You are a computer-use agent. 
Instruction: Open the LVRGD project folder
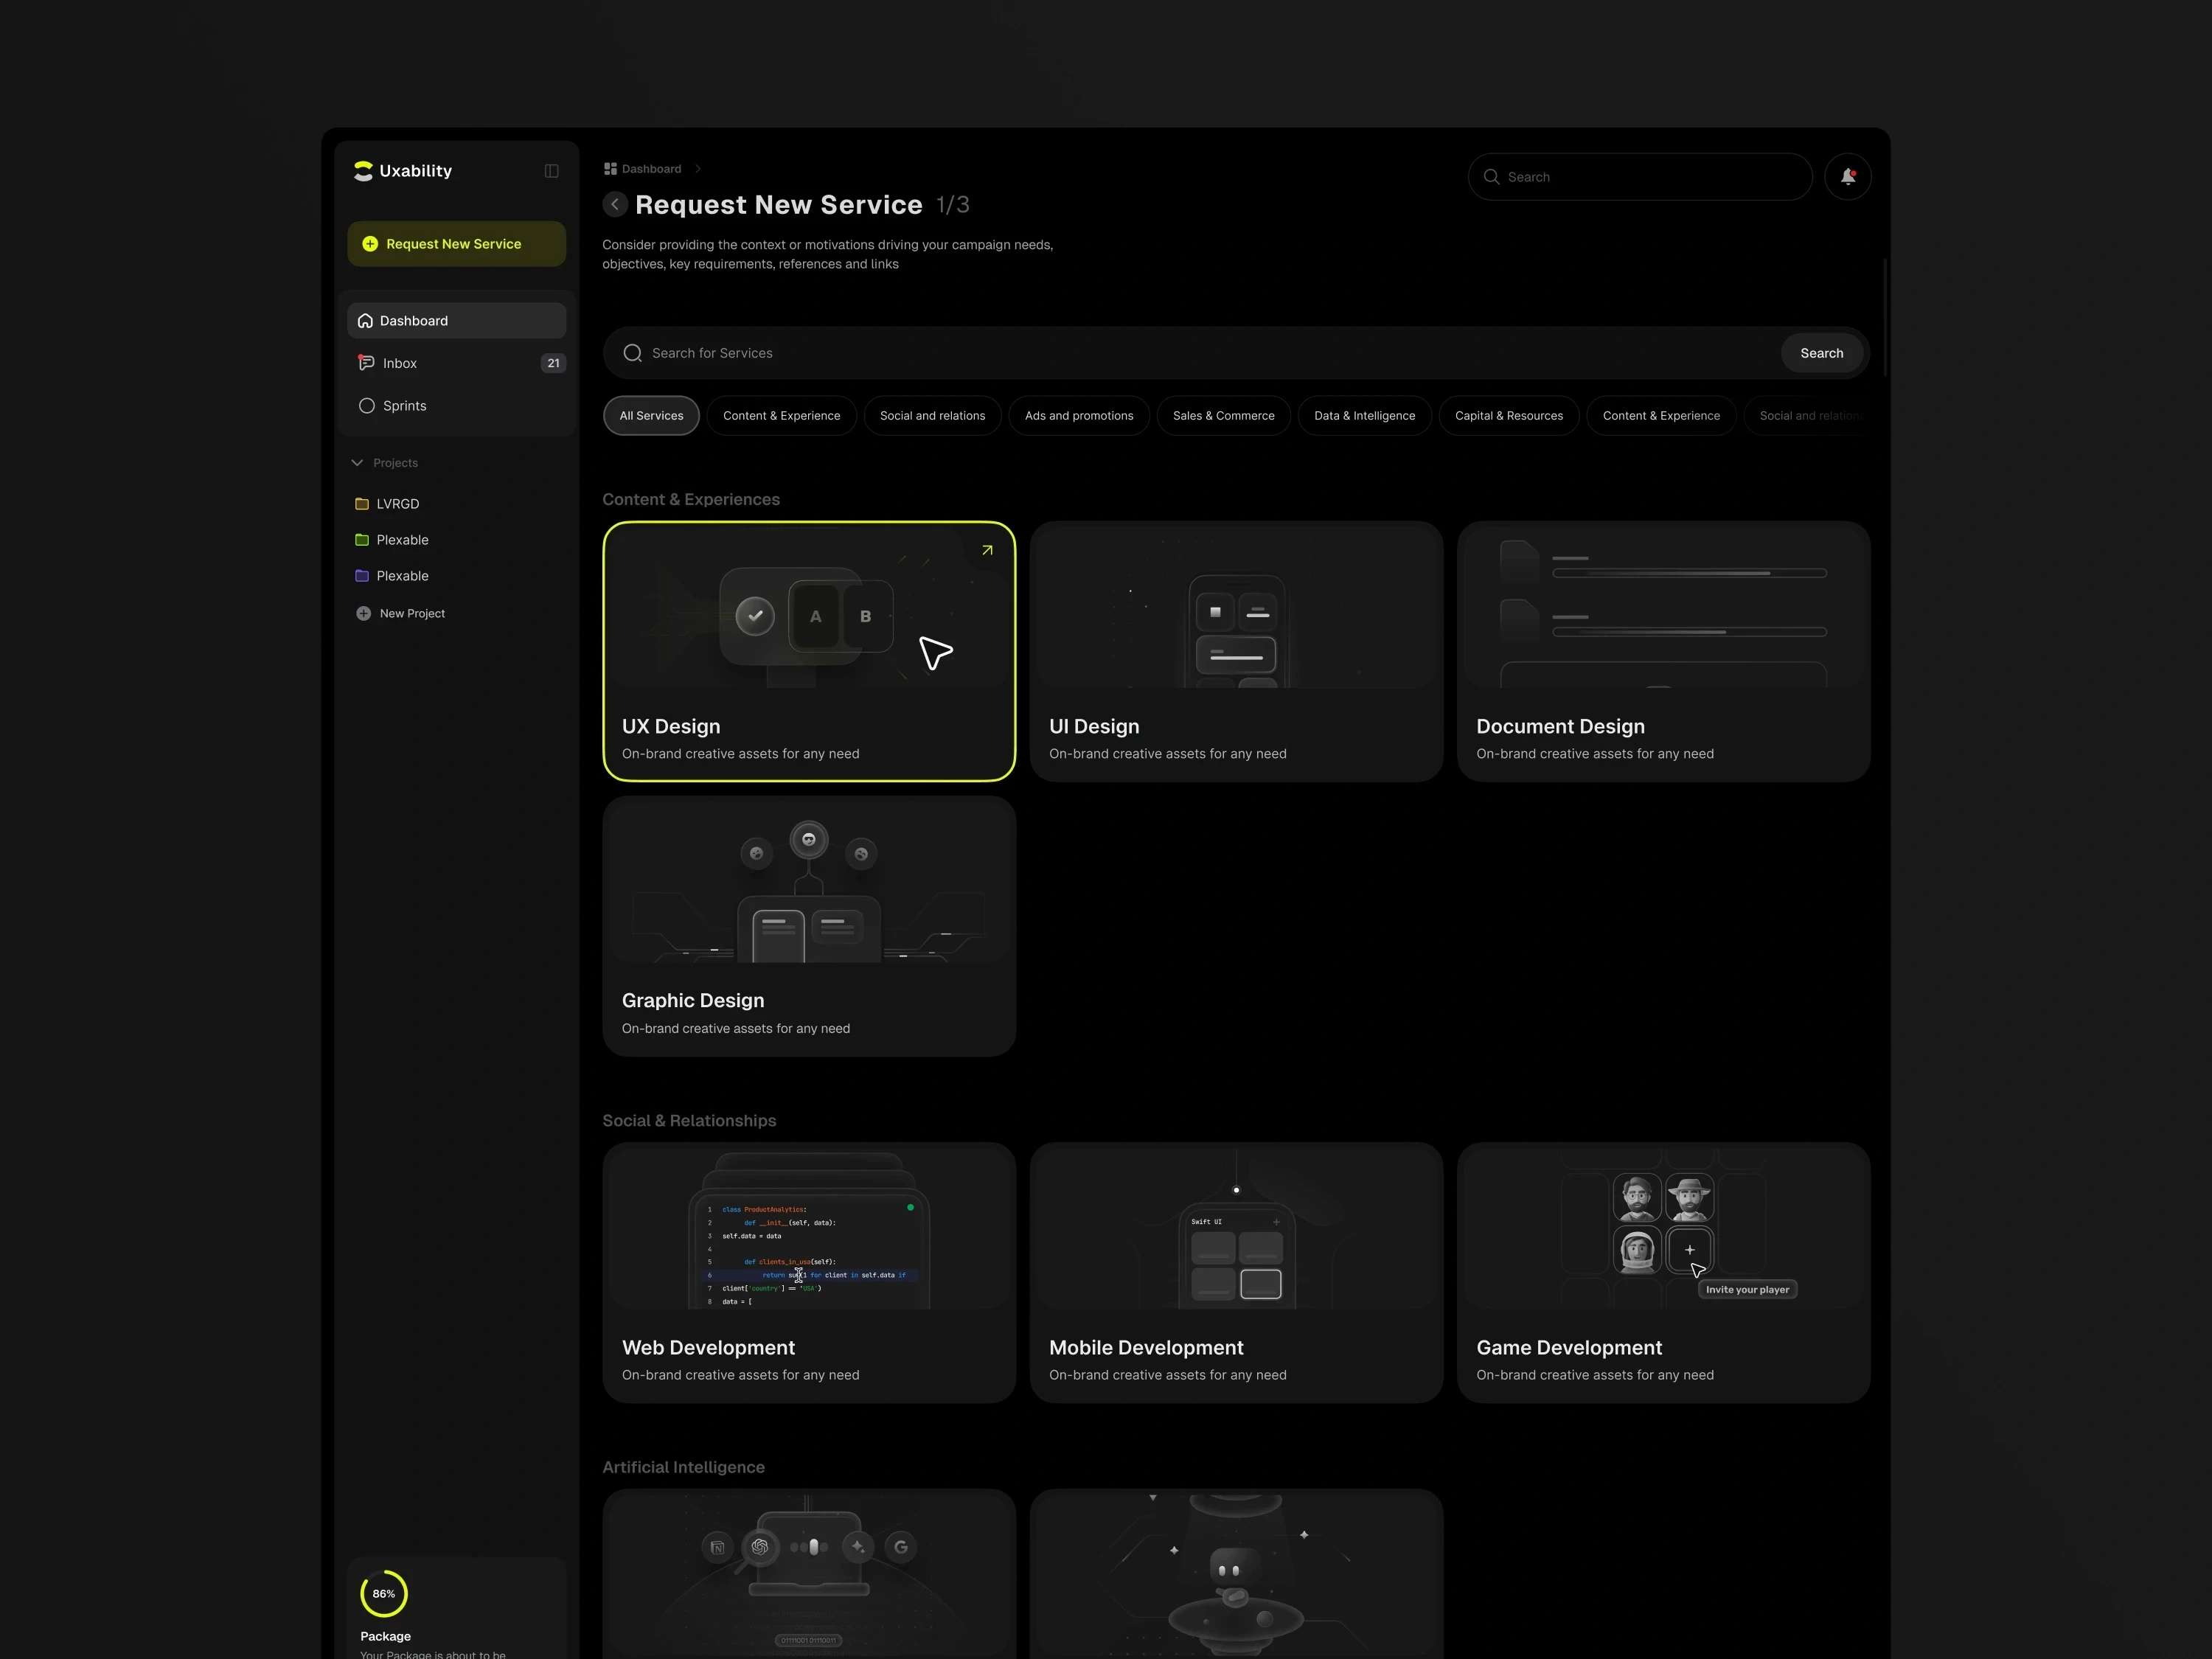coord(387,504)
